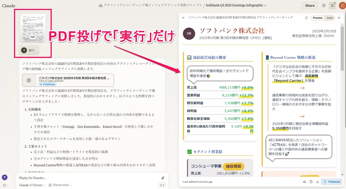Image resolution: width=346 pixels, height=189 pixels.
Task: Click the 前年同期比で増収増益 speech bubble
Action: click(220, 73)
